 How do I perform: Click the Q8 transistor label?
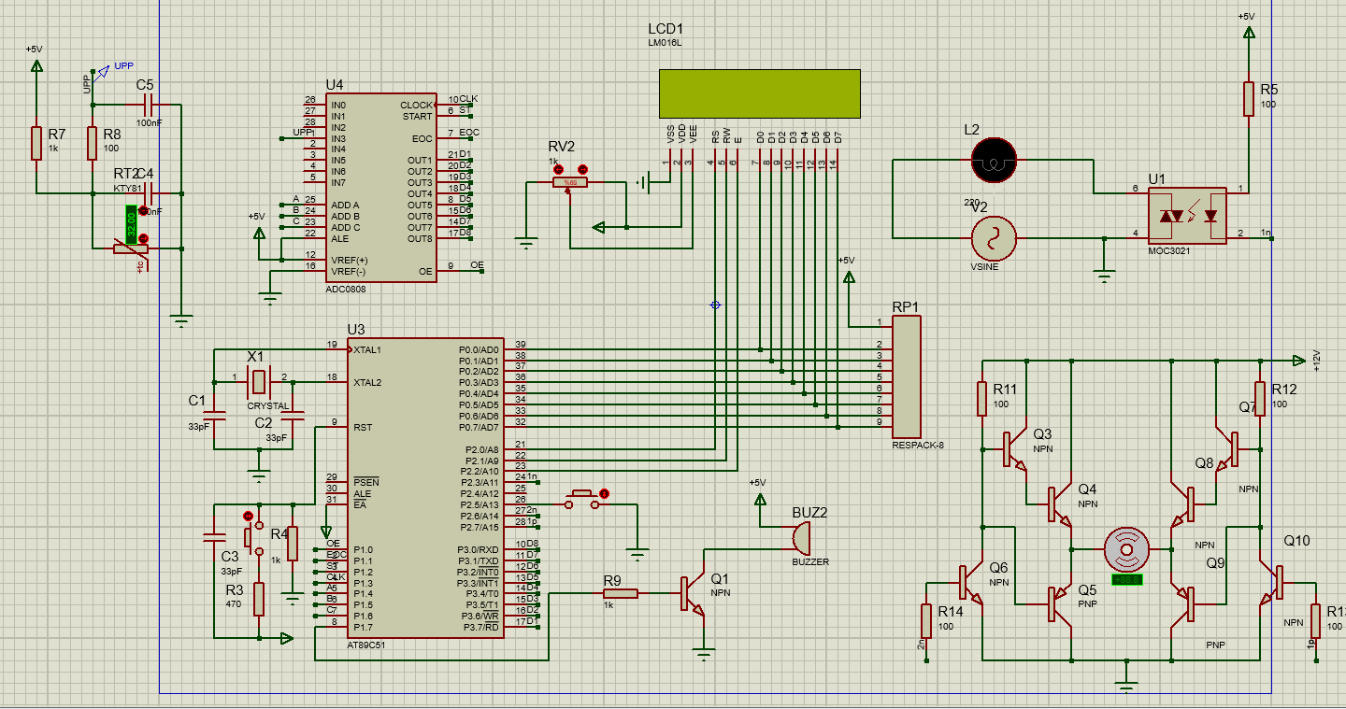(x=1205, y=463)
